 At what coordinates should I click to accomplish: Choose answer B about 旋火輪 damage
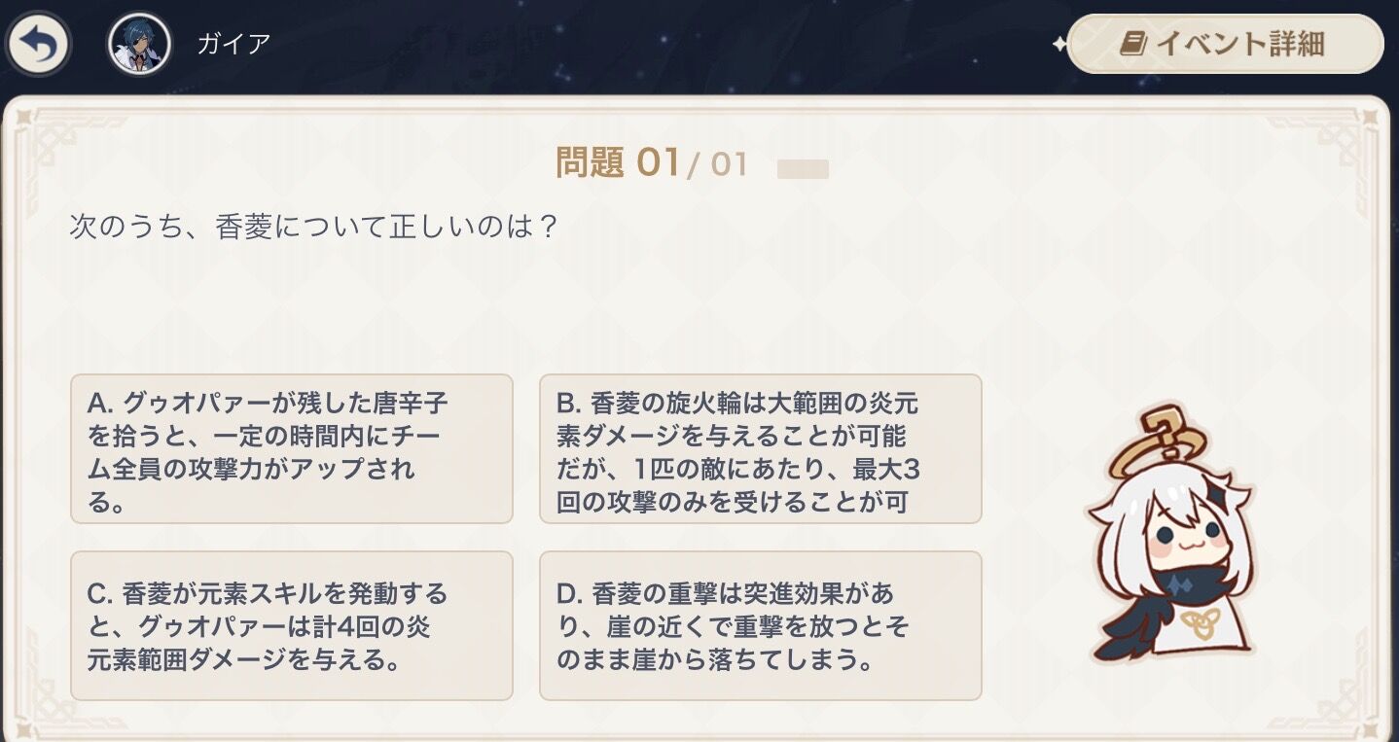pos(760,448)
